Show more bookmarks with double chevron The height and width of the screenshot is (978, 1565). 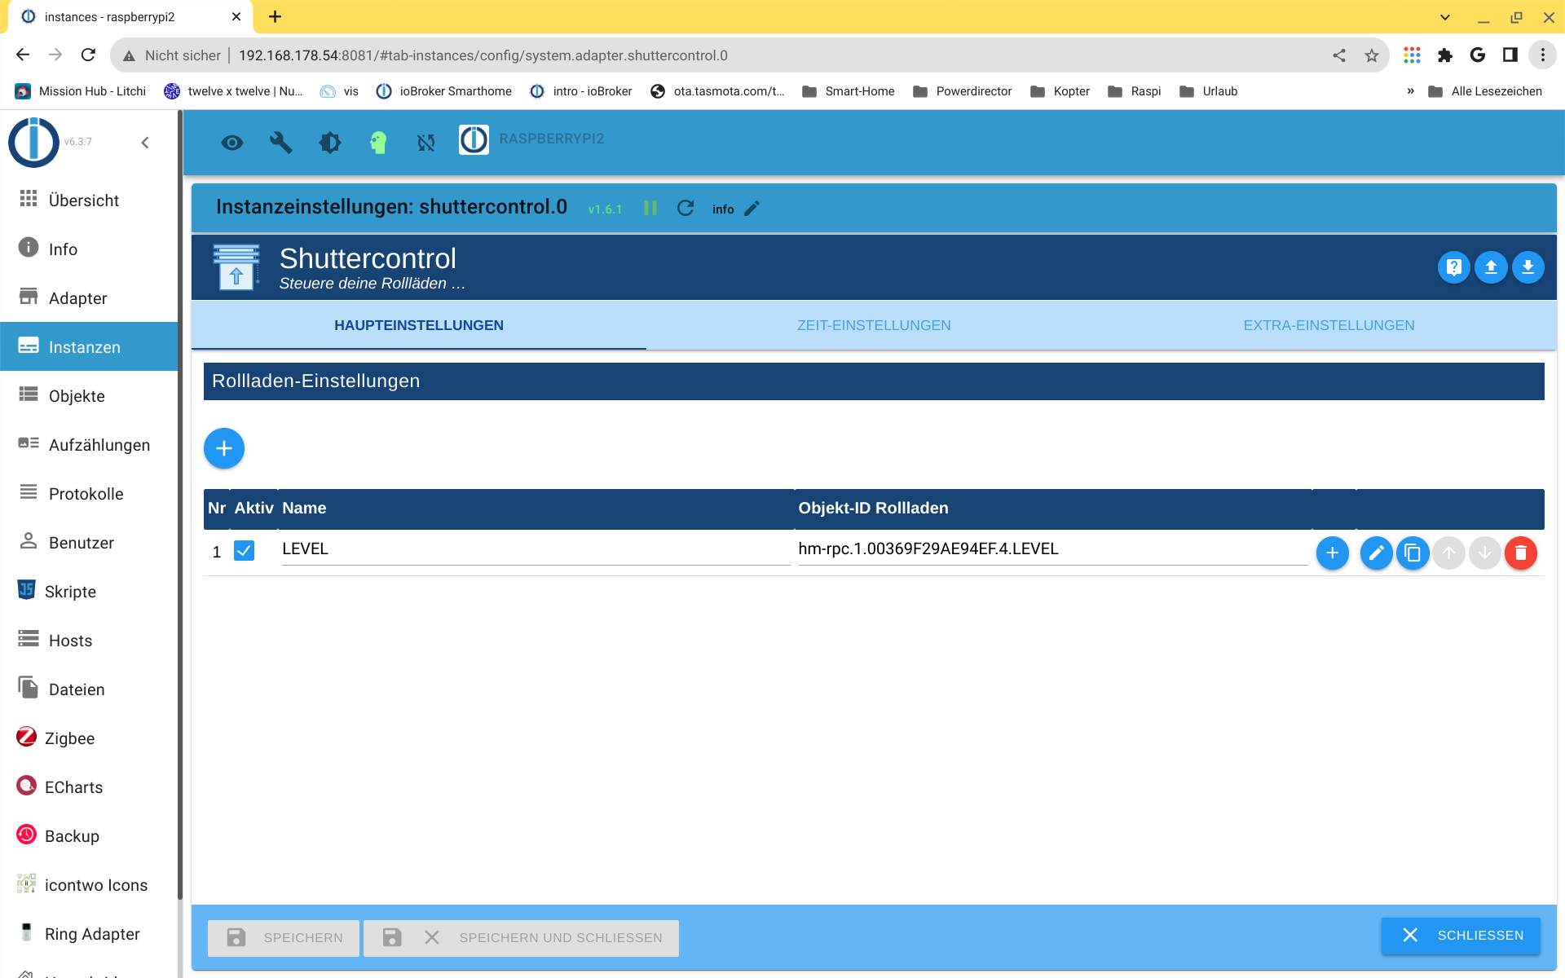click(x=1410, y=91)
